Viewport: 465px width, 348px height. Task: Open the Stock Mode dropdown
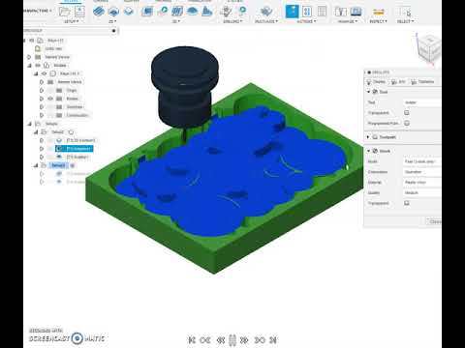tap(422, 161)
